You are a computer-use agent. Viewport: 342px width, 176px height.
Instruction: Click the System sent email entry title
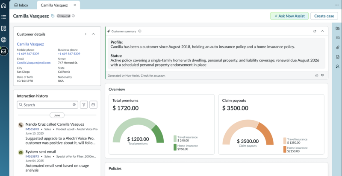coord(41,151)
